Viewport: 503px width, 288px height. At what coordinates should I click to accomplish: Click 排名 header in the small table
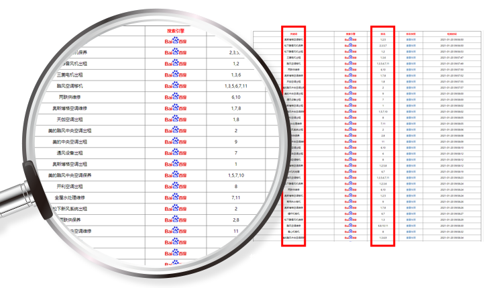(383, 34)
